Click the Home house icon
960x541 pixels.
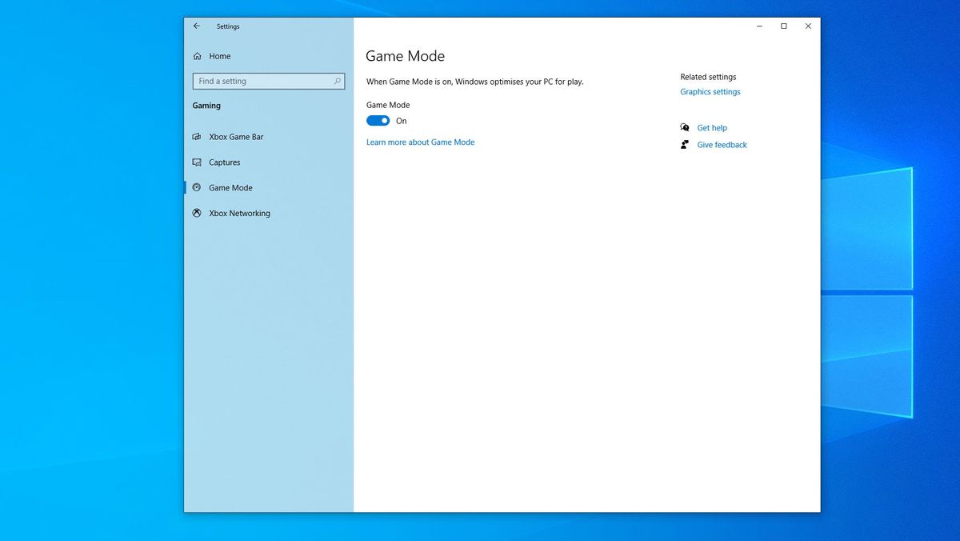pos(196,56)
